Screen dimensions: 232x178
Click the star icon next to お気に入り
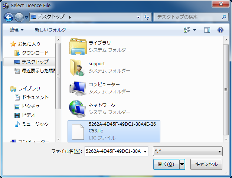(13, 44)
